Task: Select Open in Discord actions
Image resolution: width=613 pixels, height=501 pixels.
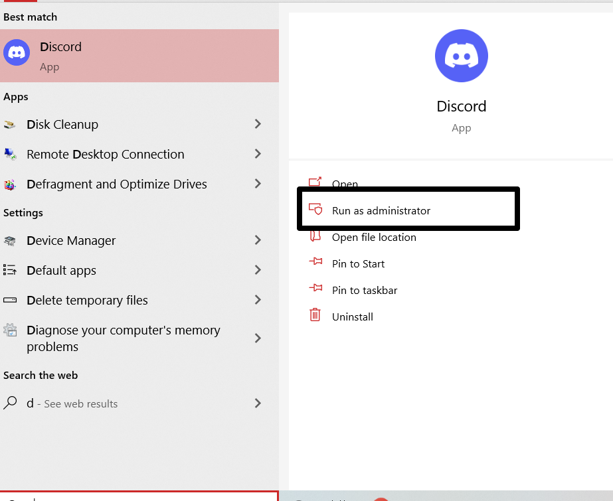Action: [345, 184]
